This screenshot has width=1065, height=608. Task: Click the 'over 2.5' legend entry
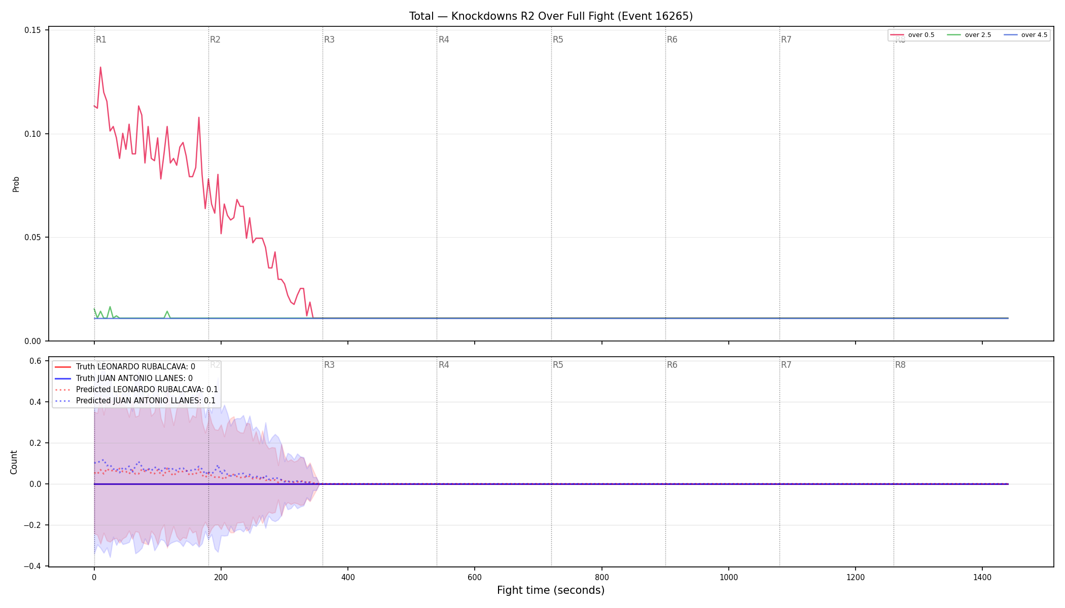coord(969,35)
